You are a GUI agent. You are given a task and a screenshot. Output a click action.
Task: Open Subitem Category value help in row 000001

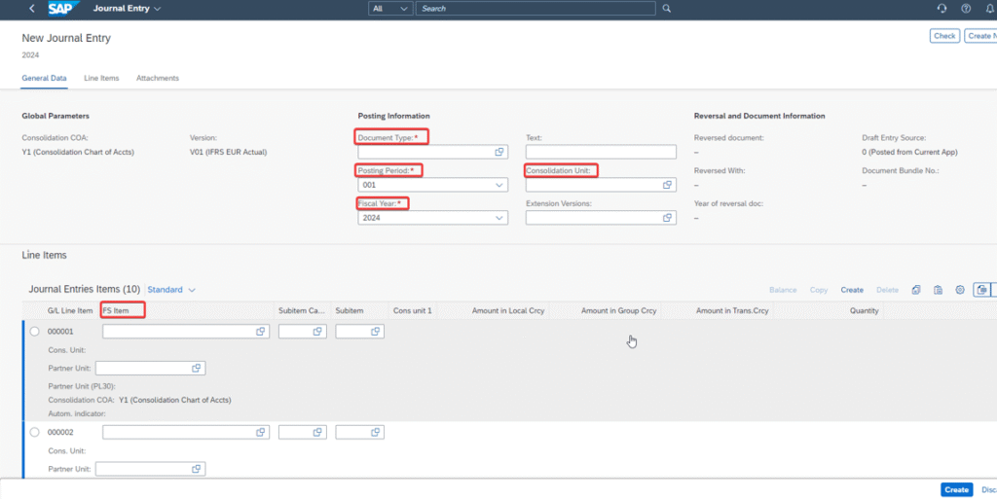(317, 332)
